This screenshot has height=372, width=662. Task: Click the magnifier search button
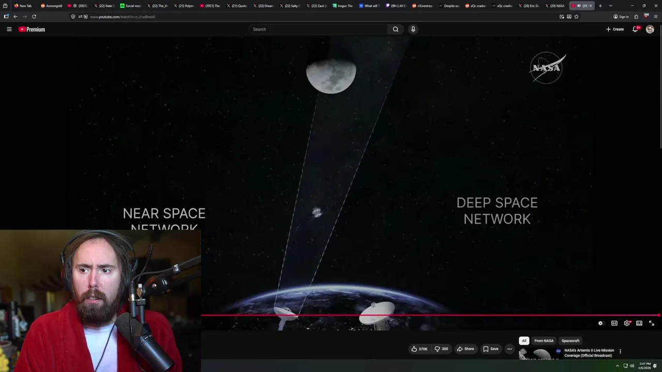pyautogui.click(x=396, y=29)
